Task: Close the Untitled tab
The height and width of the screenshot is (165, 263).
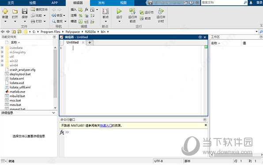Action: coord(83,43)
